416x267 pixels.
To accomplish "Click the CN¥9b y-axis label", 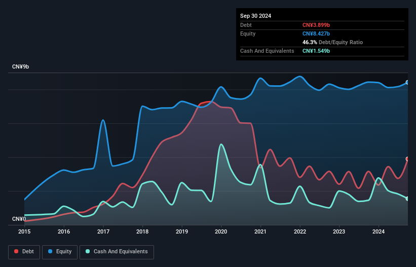I will [20, 66].
